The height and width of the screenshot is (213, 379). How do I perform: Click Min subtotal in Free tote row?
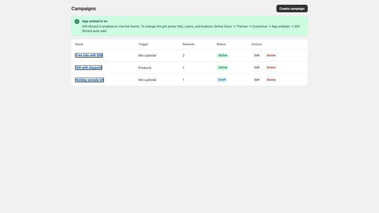[x=147, y=55]
